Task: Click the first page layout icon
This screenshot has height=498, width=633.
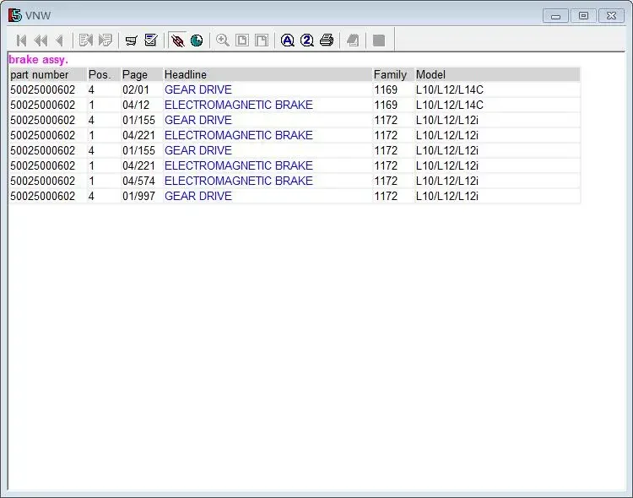Action: coord(242,41)
